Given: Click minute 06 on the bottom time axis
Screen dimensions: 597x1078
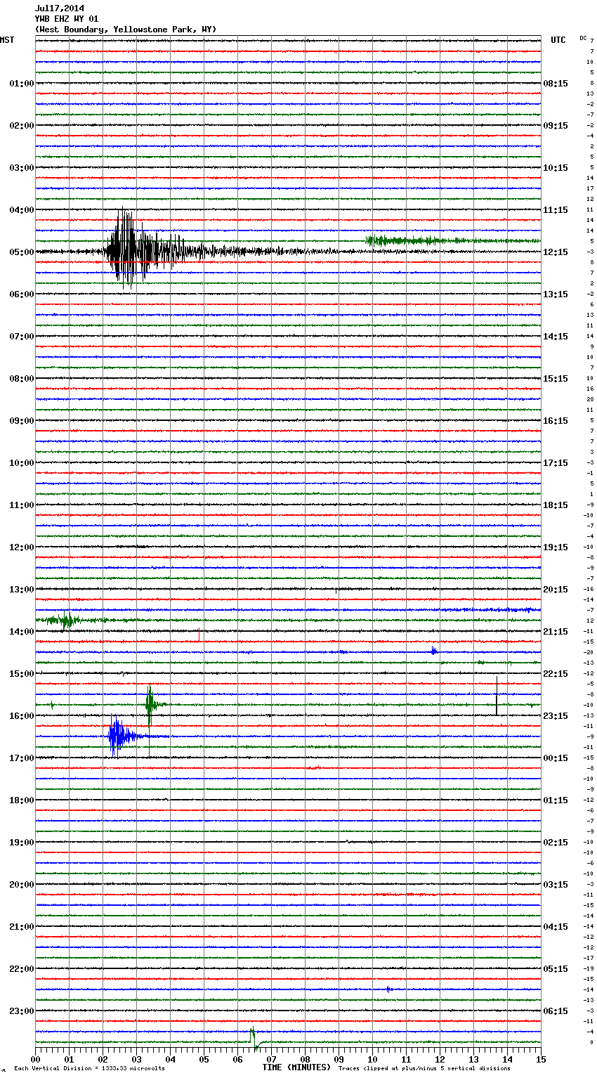Looking at the screenshot, I should click(x=237, y=1059).
